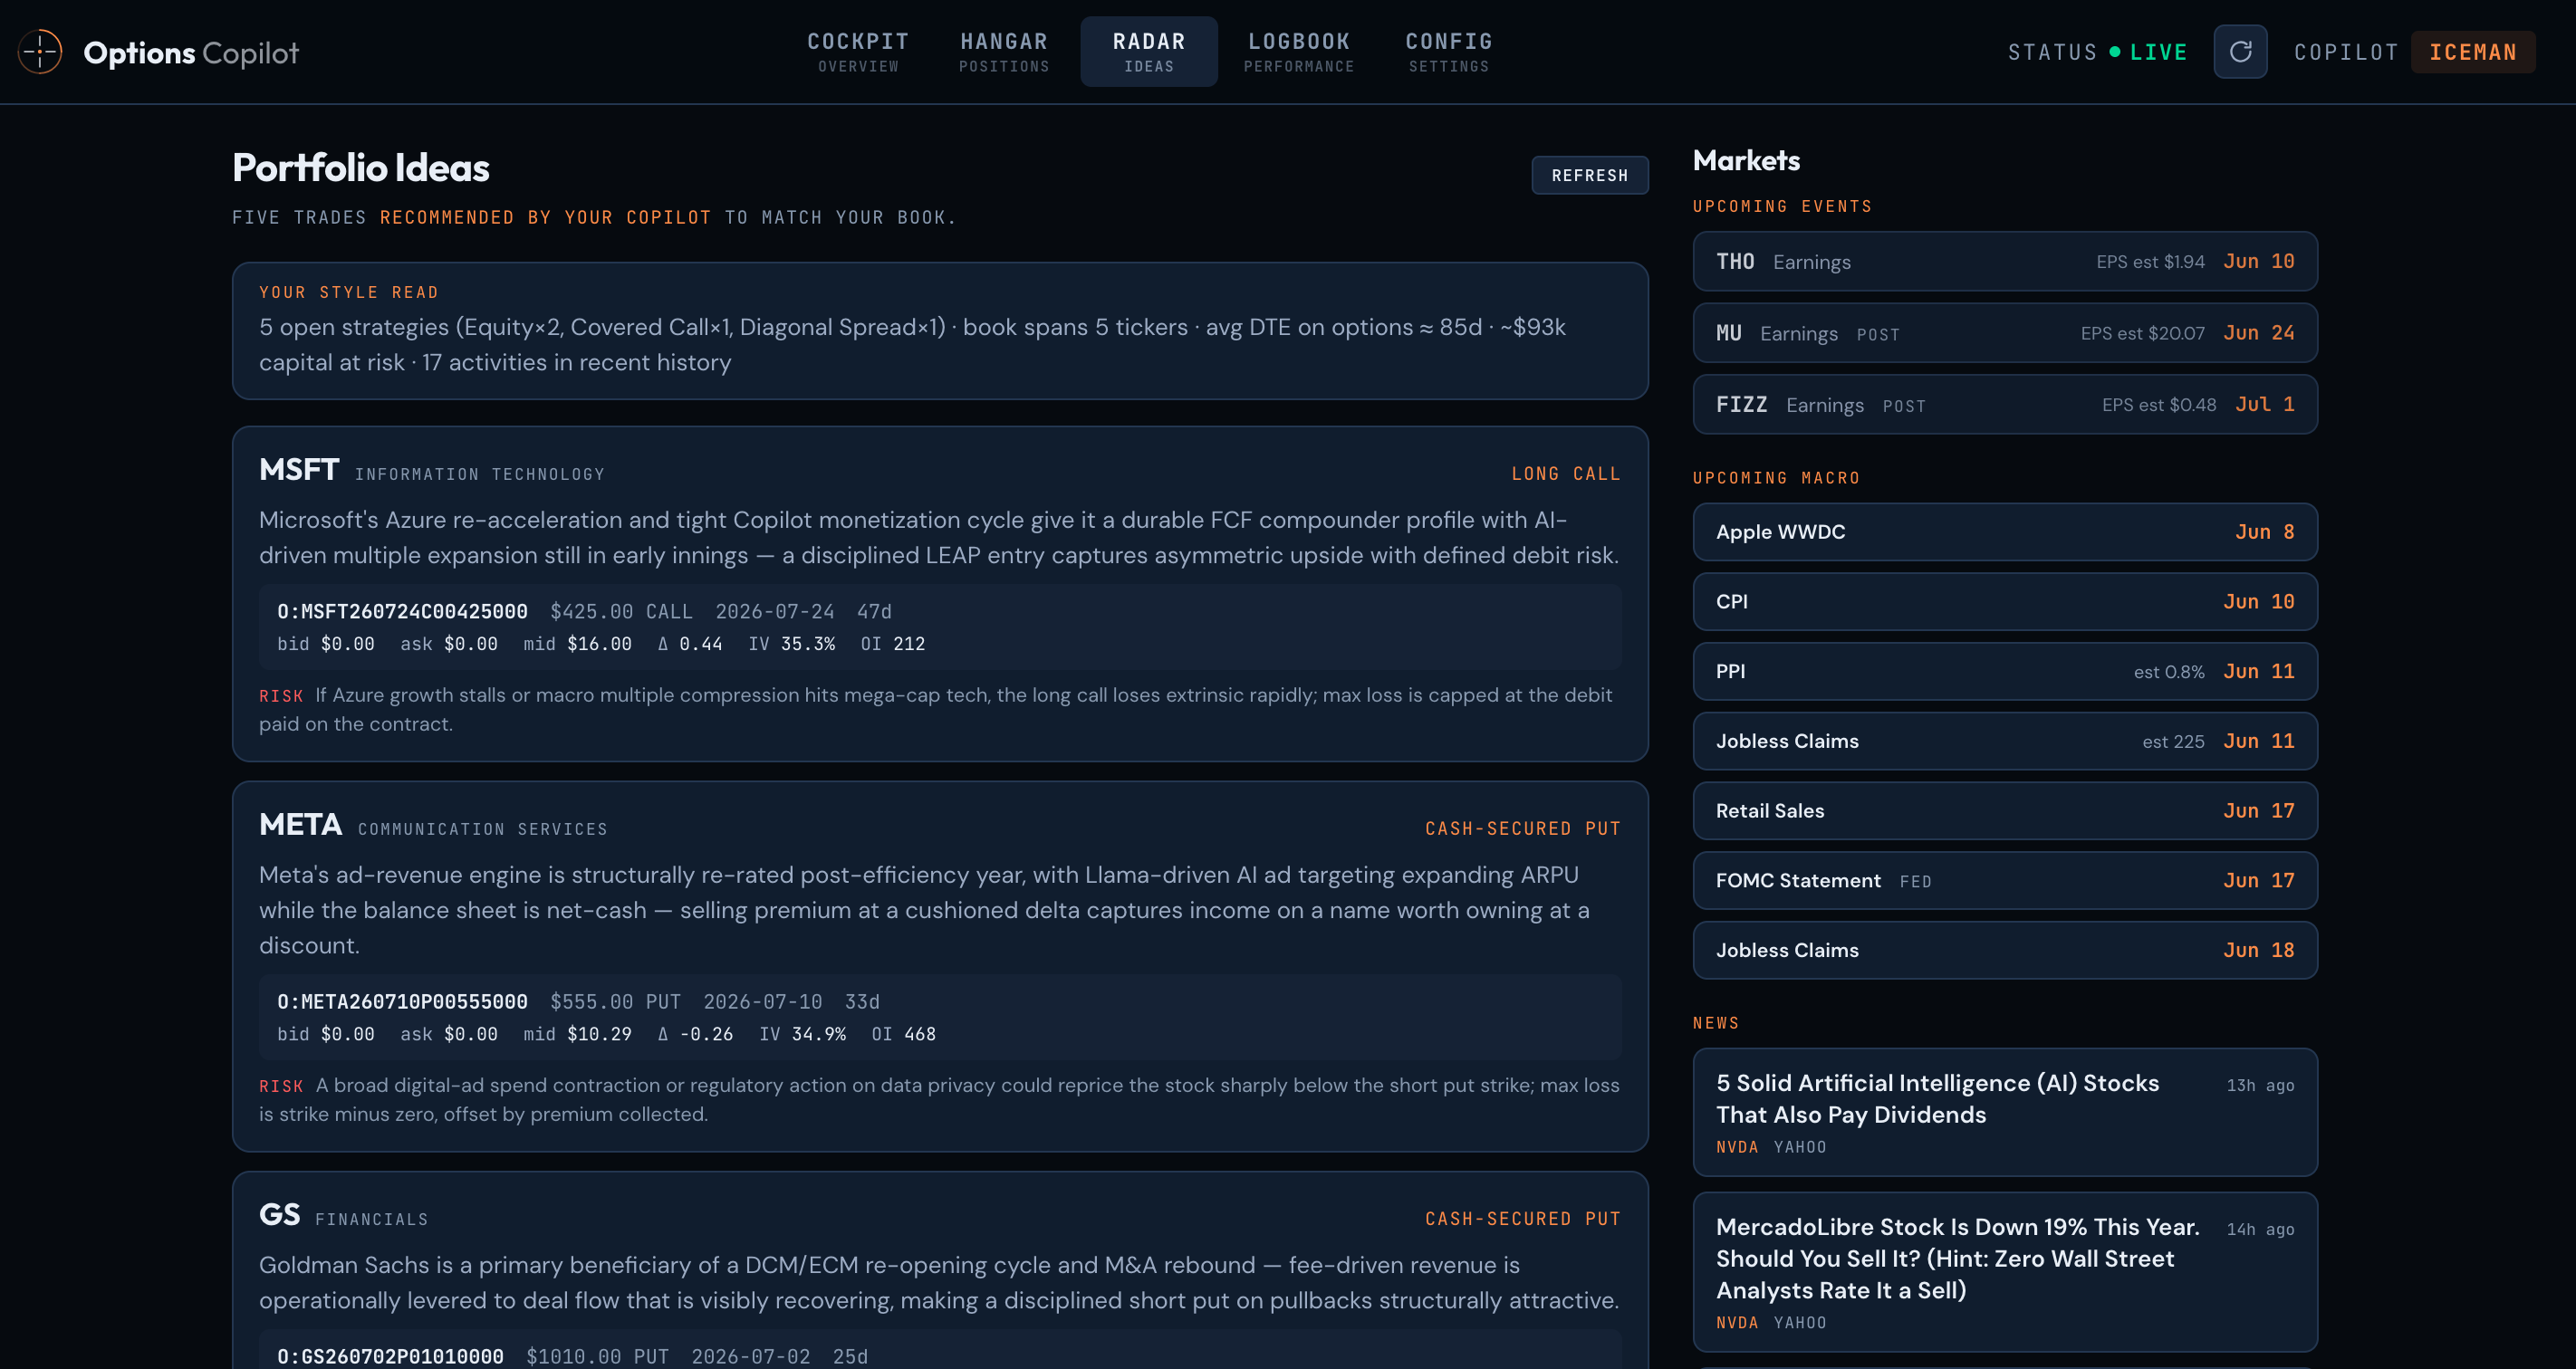
Task: Click META's CASH-SECURED PUT label
Action: point(1522,828)
